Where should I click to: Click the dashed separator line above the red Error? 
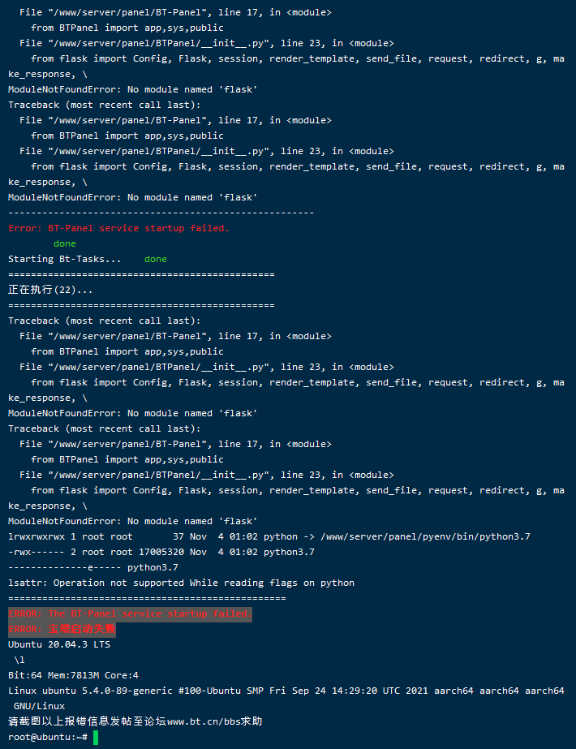click(161, 213)
